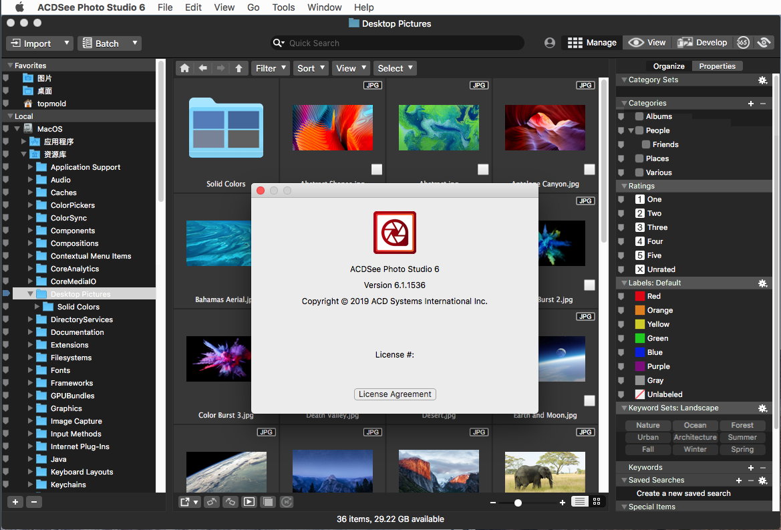Image resolution: width=781 pixels, height=530 pixels.
Task: Open the Import dropdown
Action: tap(40, 43)
